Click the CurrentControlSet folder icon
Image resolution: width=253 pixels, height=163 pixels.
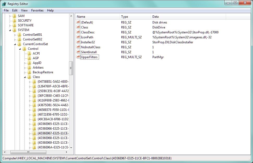point(20,44)
